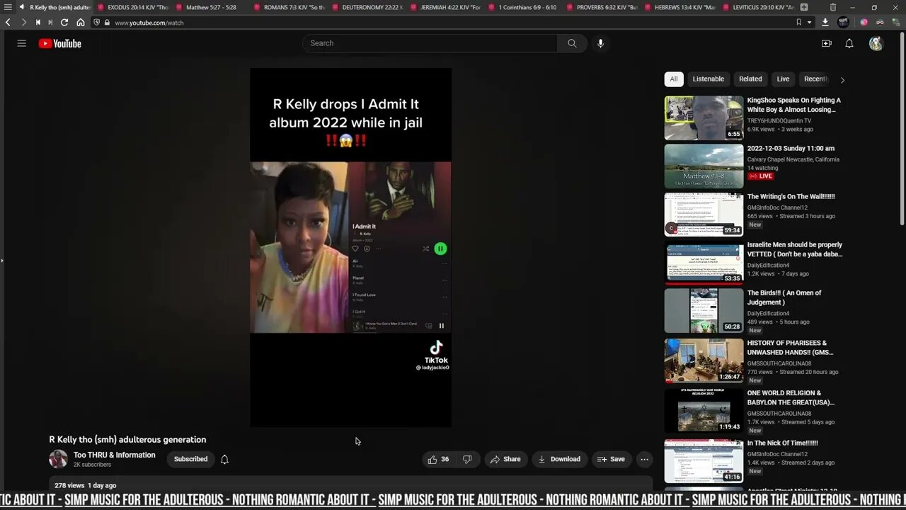This screenshot has width=906, height=510.
Task: Open the YouTube guide hamburger menu
Action: point(22,43)
